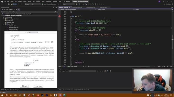Click Solution Explorer Collapse All icon
This screenshot has height=97, width=174.
pos(10,10)
